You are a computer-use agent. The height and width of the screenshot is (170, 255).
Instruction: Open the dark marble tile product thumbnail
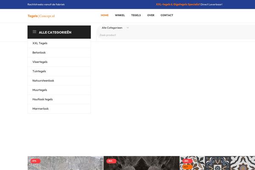pyautogui.click(x=142, y=163)
